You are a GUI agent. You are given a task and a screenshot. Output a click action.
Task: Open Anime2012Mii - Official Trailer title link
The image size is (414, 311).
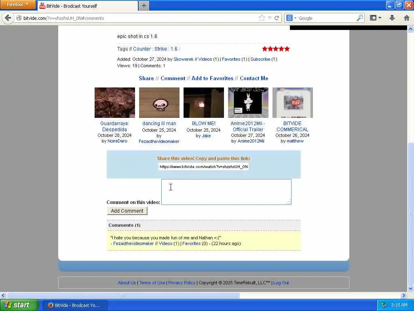[x=248, y=126]
